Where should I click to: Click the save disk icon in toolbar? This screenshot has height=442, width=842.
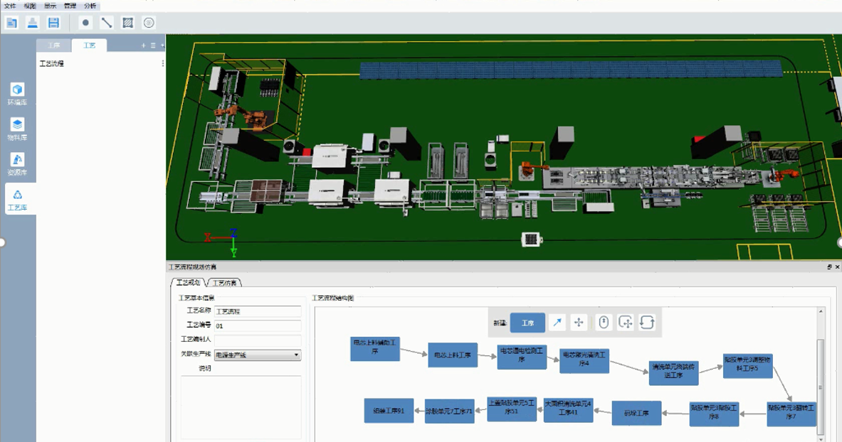53,23
